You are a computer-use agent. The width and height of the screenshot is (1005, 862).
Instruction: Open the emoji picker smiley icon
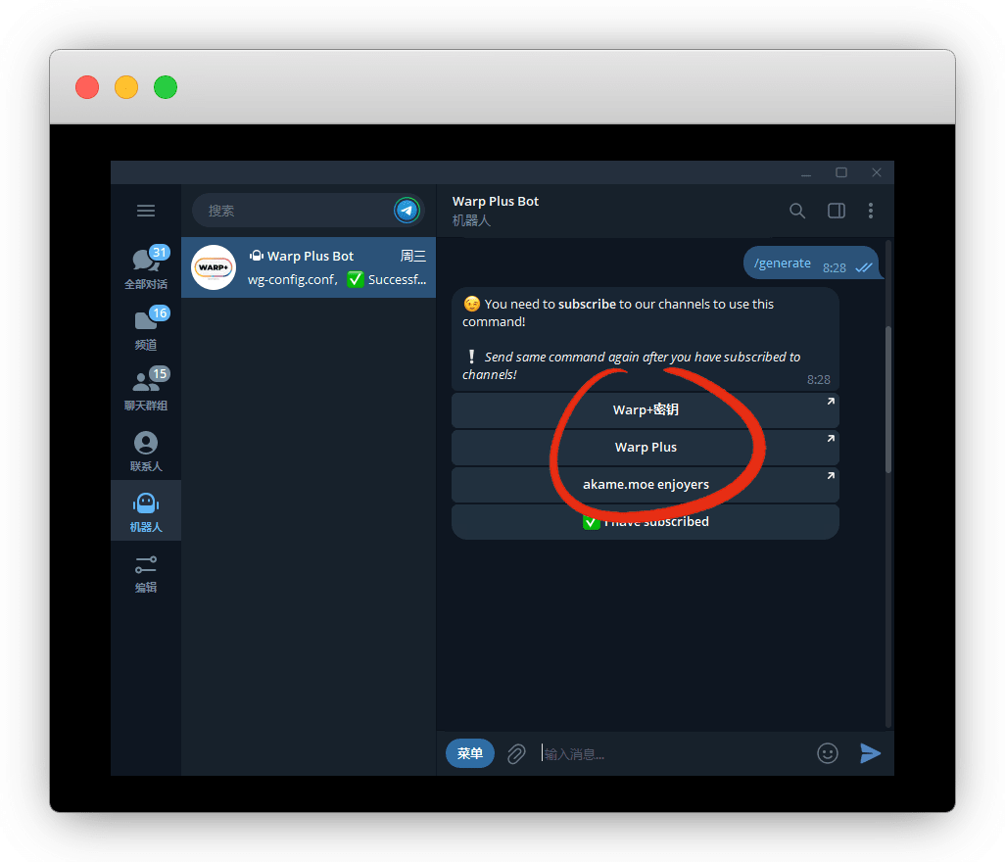pos(828,753)
